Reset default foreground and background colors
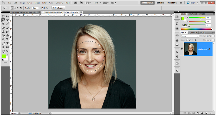This screenshot has width=216, height=115. coord(3,60)
